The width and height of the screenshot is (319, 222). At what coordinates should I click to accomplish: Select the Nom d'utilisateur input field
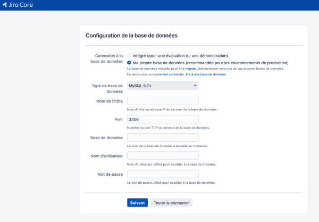pos(163,156)
